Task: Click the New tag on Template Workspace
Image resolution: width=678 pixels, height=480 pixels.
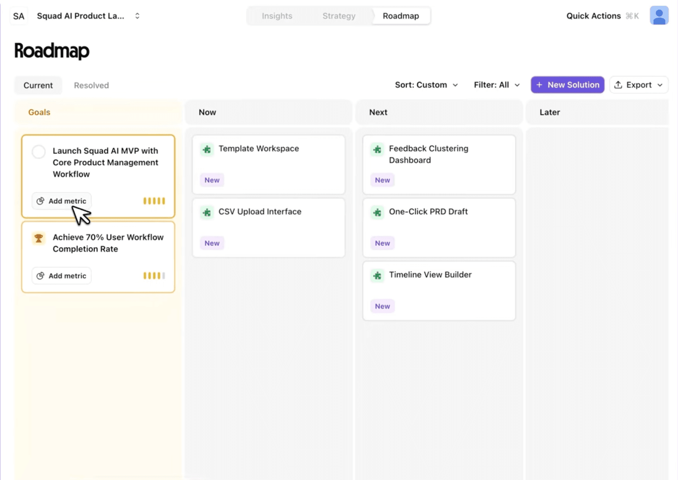Action: 212,180
